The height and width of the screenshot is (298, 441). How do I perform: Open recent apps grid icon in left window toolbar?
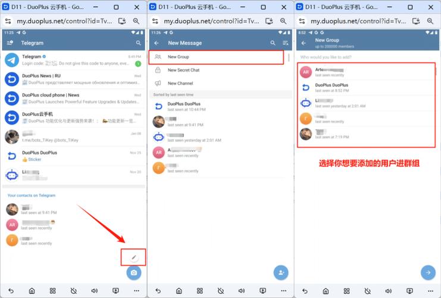pyautogui.click(x=52, y=291)
